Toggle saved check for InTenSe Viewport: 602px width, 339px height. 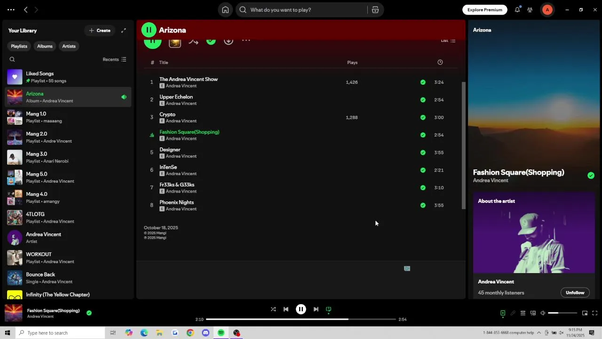pyautogui.click(x=423, y=170)
